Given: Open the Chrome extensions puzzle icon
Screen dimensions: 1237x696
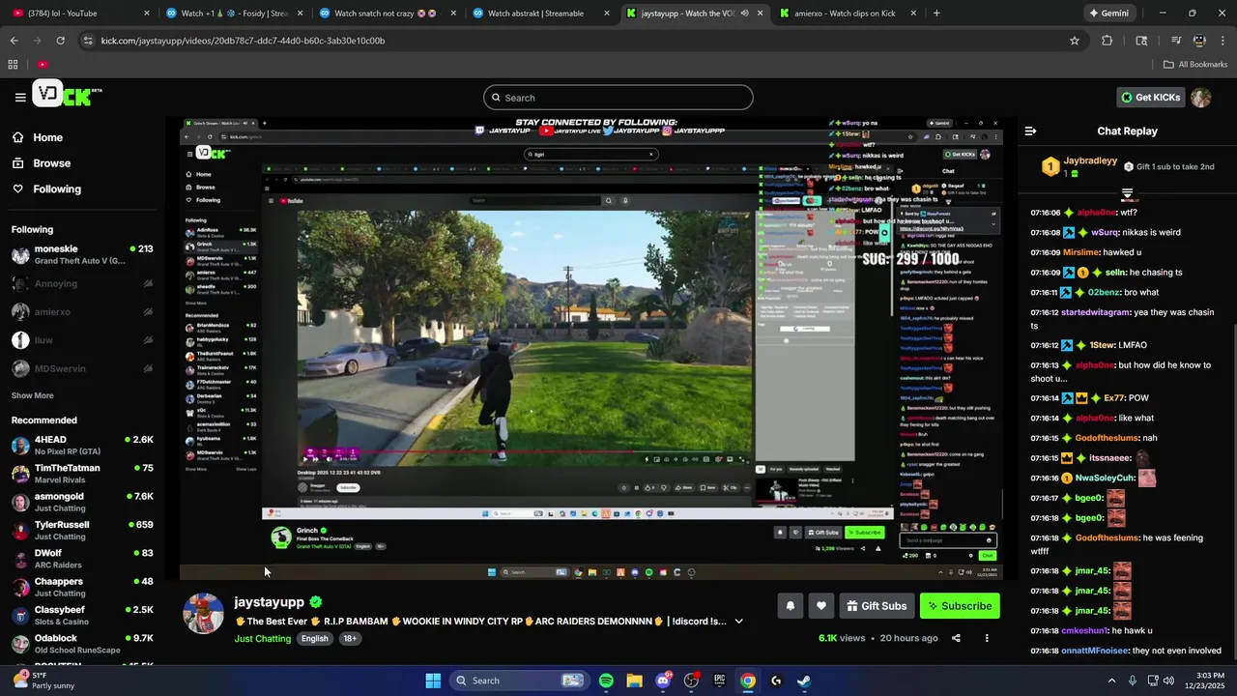Looking at the screenshot, I should (x=1108, y=41).
